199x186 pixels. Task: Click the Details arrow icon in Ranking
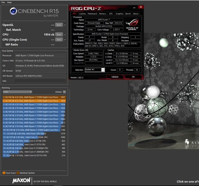tap(65, 92)
